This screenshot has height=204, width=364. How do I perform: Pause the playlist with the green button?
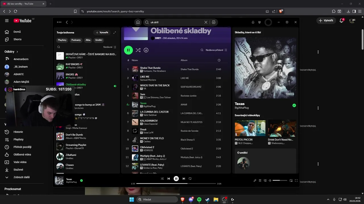(x=128, y=50)
